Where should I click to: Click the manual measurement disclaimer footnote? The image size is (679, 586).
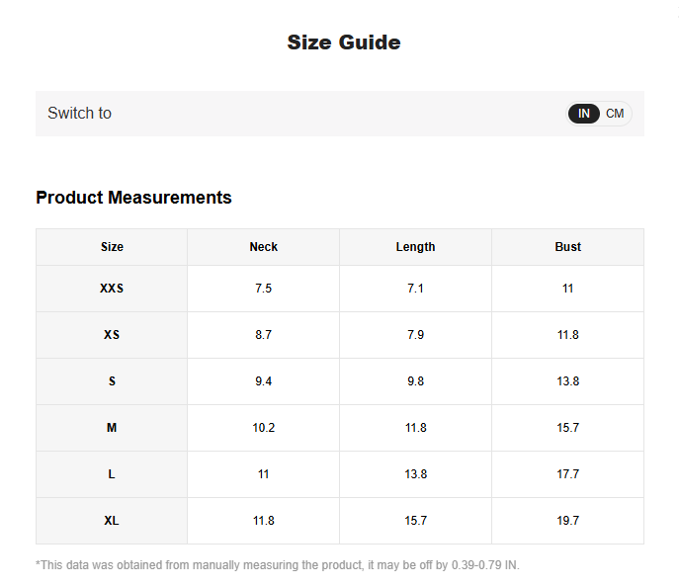tap(277, 565)
